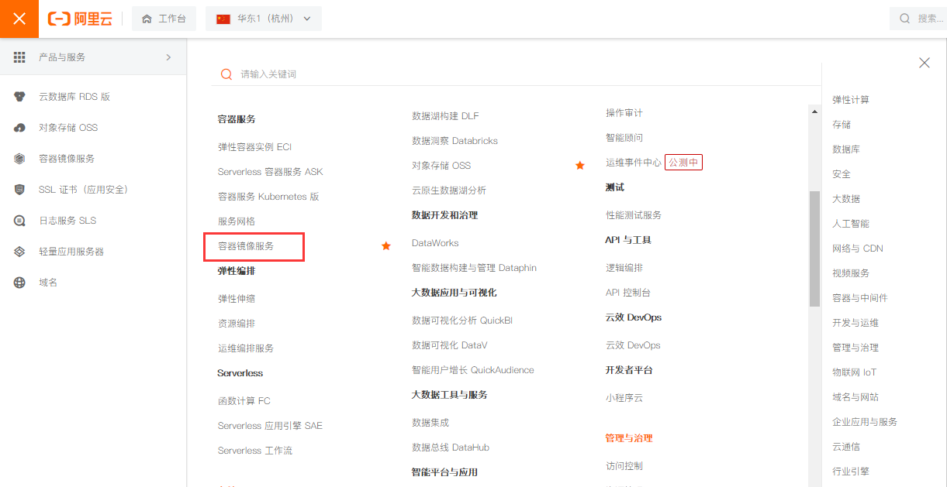Open DataWorks link

click(x=435, y=243)
